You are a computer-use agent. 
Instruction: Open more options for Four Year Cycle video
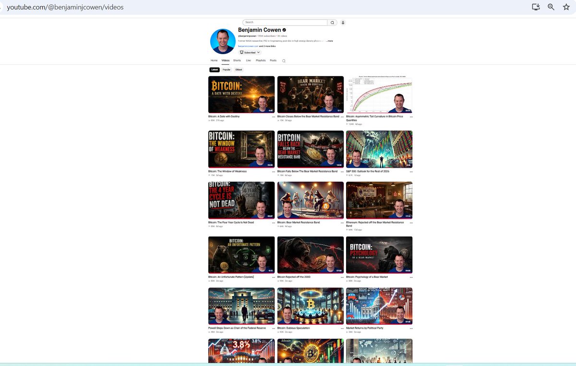click(274, 223)
